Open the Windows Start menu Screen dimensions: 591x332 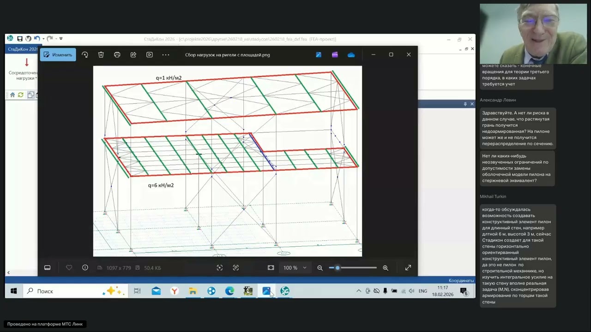tap(14, 291)
